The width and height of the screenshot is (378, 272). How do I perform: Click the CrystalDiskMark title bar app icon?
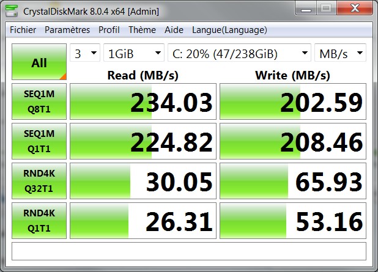[x=12, y=10]
